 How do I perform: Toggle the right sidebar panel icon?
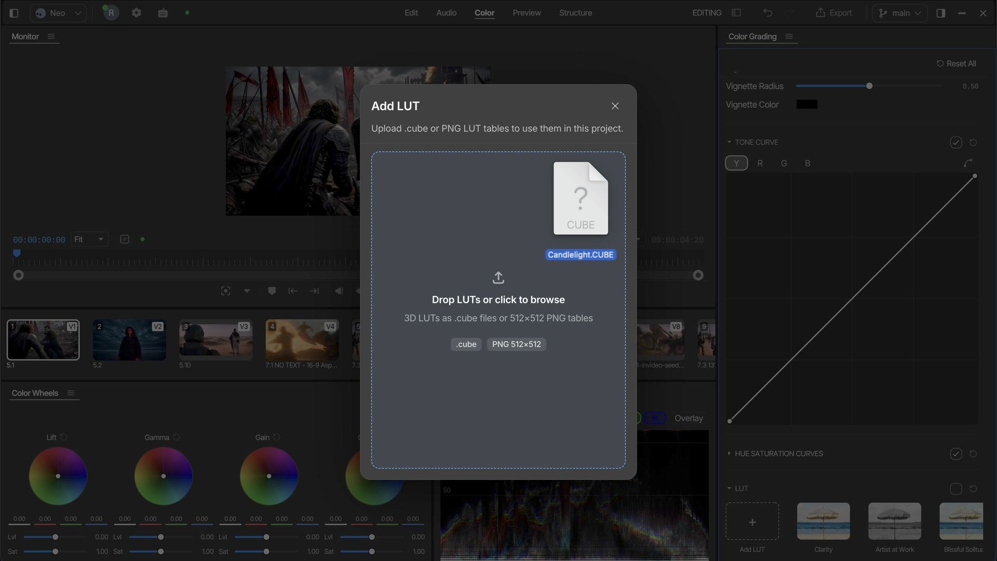(941, 13)
